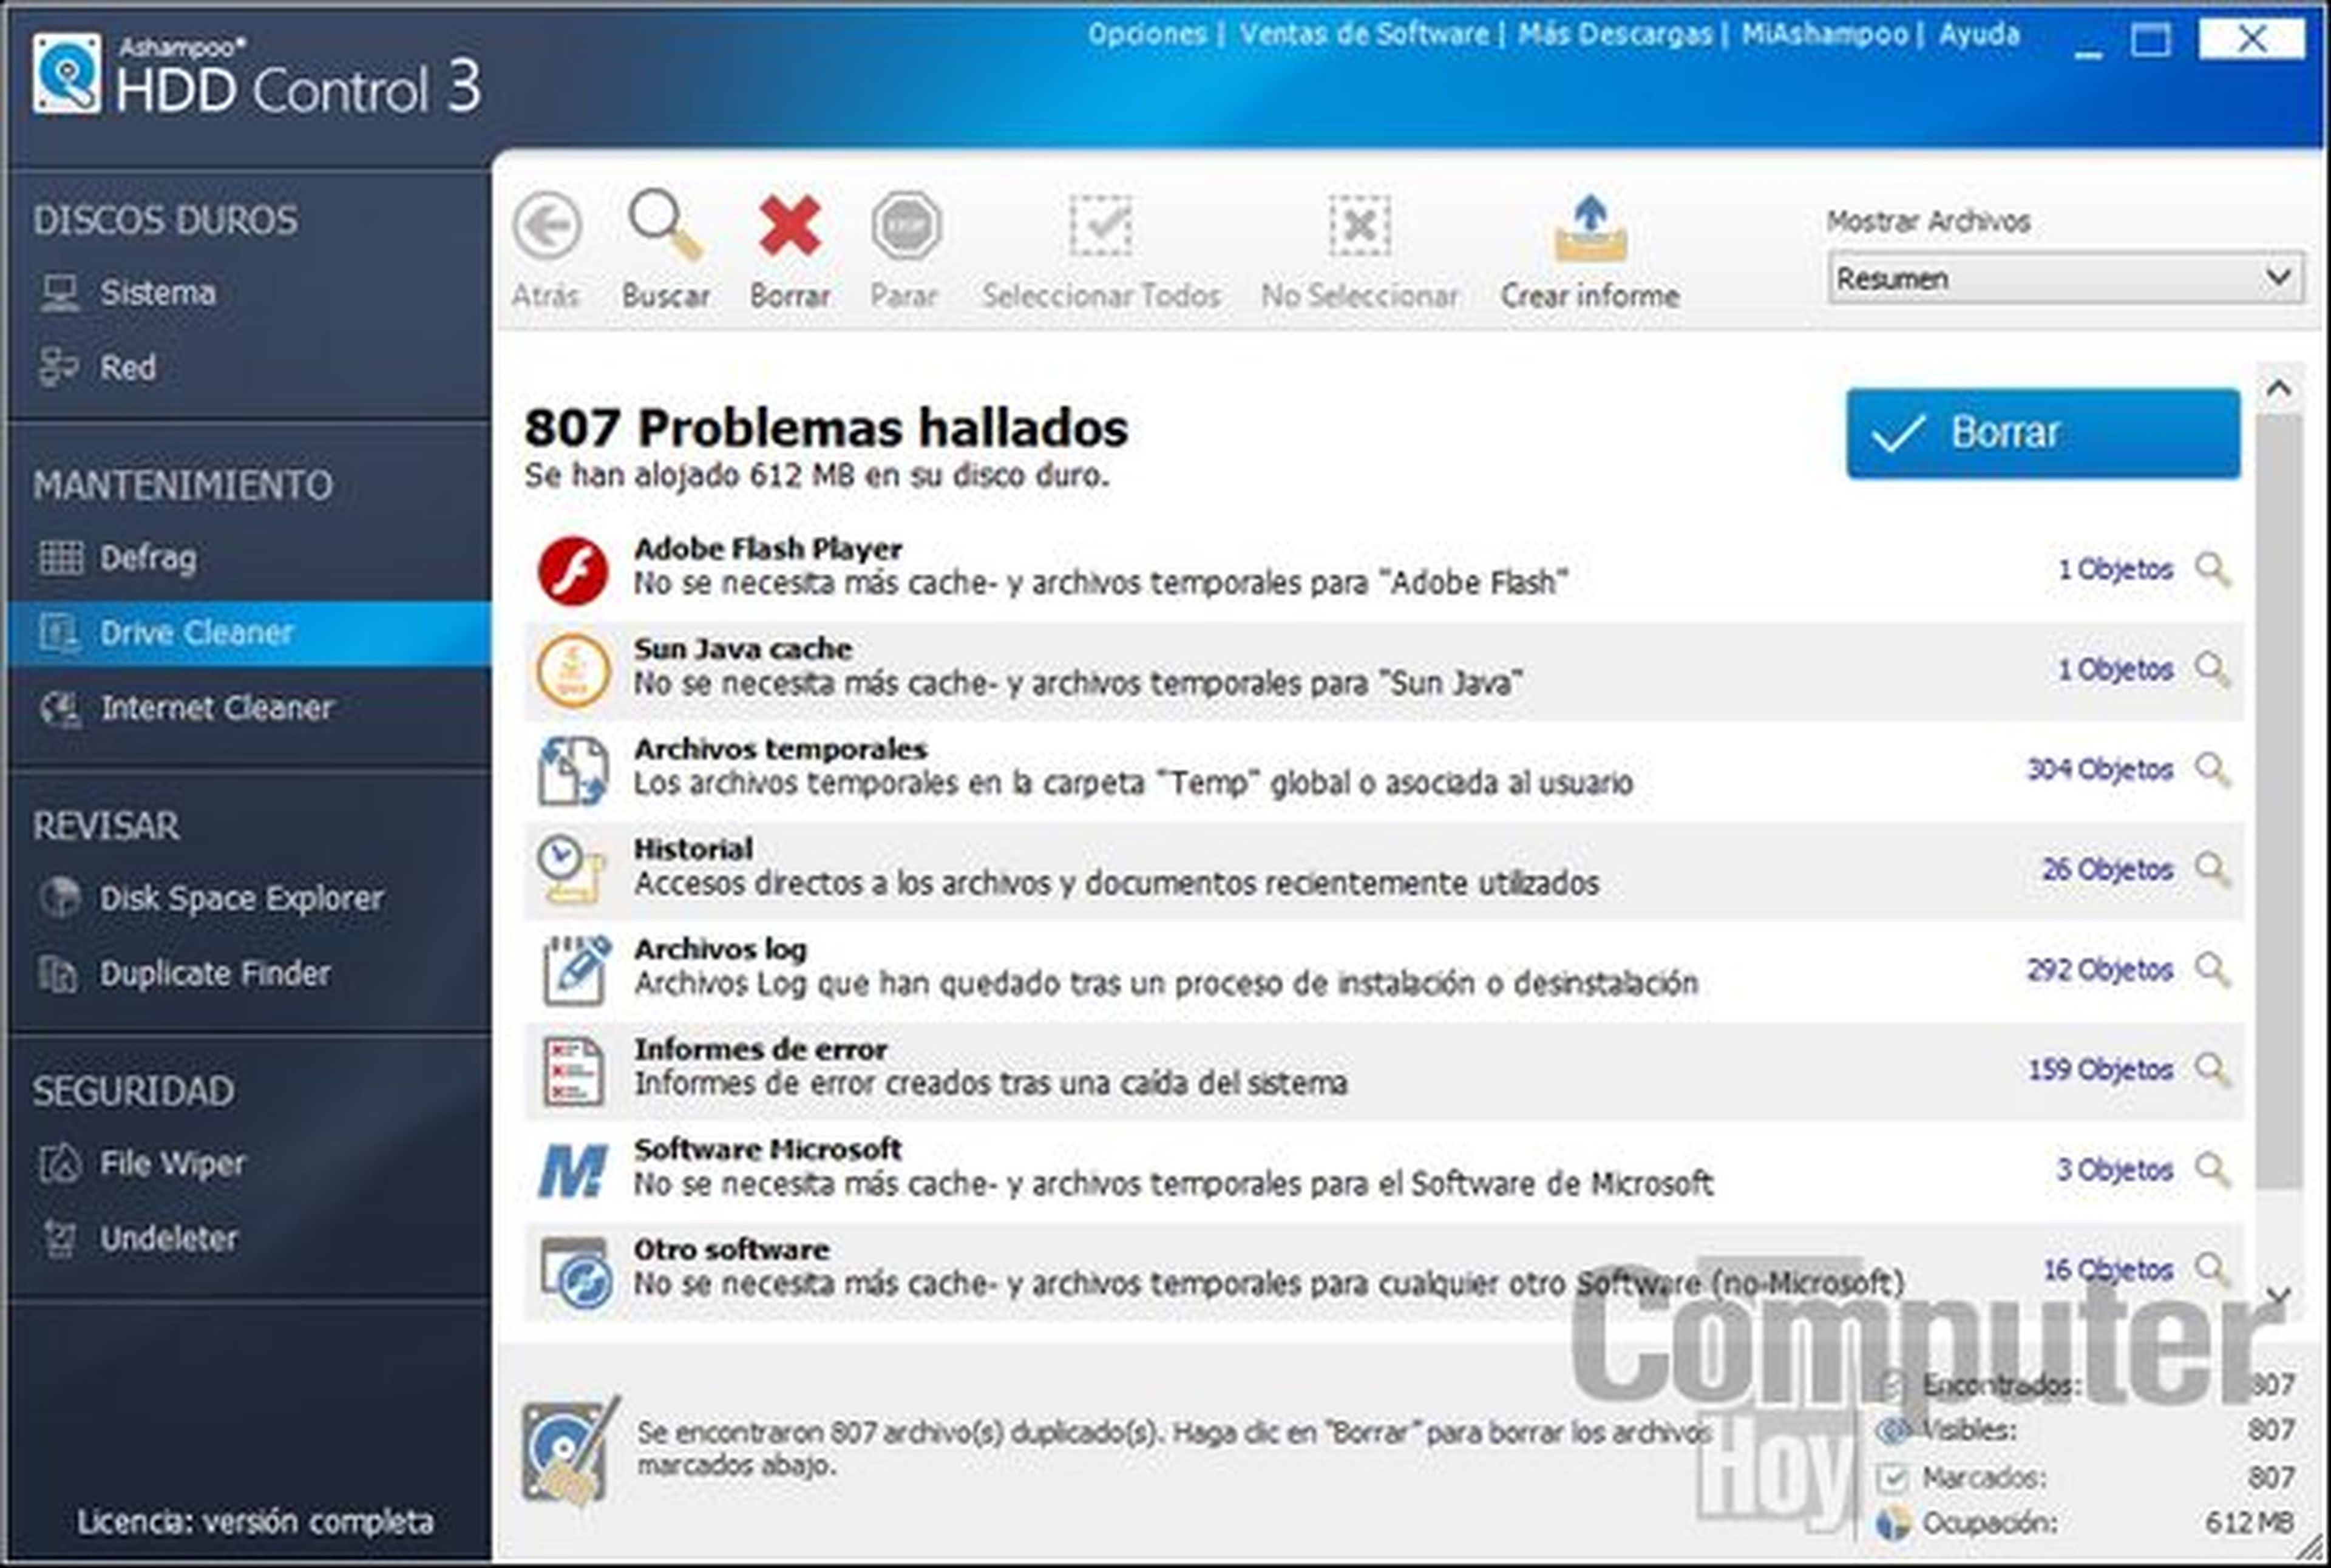The width and height of the screenshot is (2331, 1568).
Task: Open the File Wiper tool
Action: tap(172, 1163)
